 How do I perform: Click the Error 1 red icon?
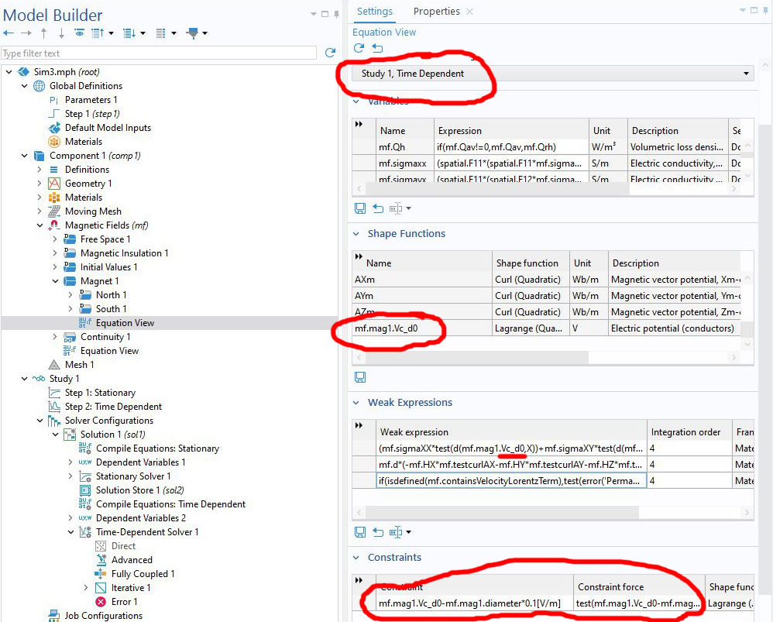point(101,602)
